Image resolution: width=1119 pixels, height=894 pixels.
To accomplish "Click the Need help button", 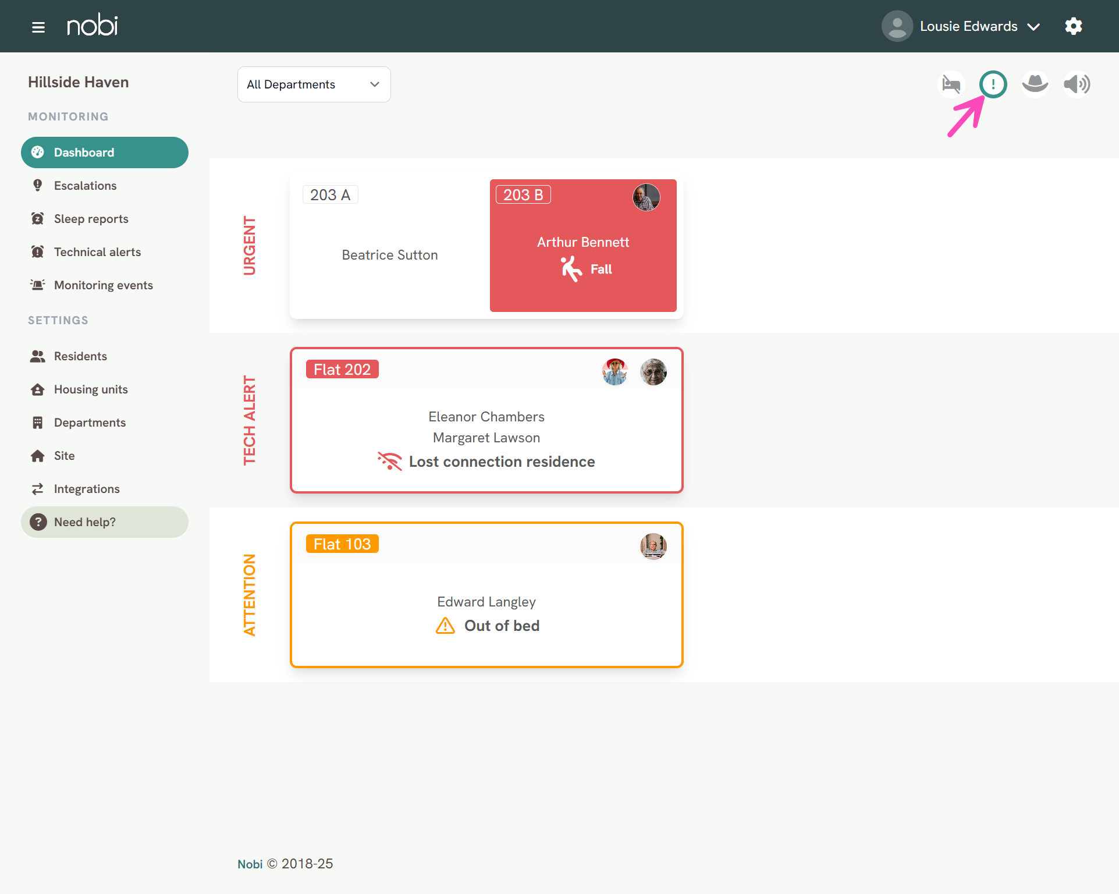I will pos(84,521).
